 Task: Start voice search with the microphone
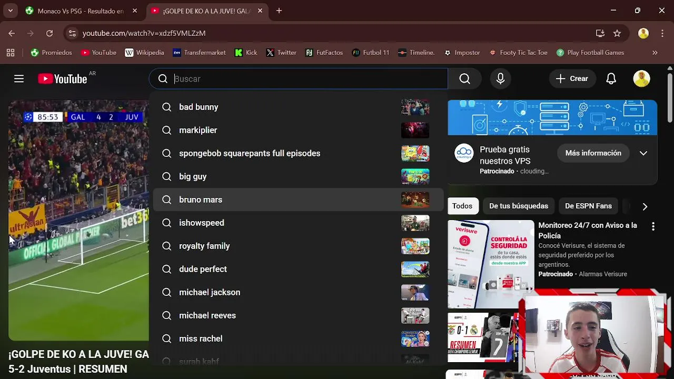click(500, 79)
